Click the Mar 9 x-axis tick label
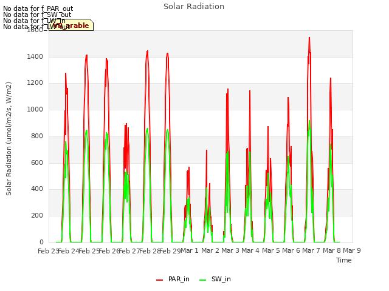389x291 pixels. [x=352, y=250]
